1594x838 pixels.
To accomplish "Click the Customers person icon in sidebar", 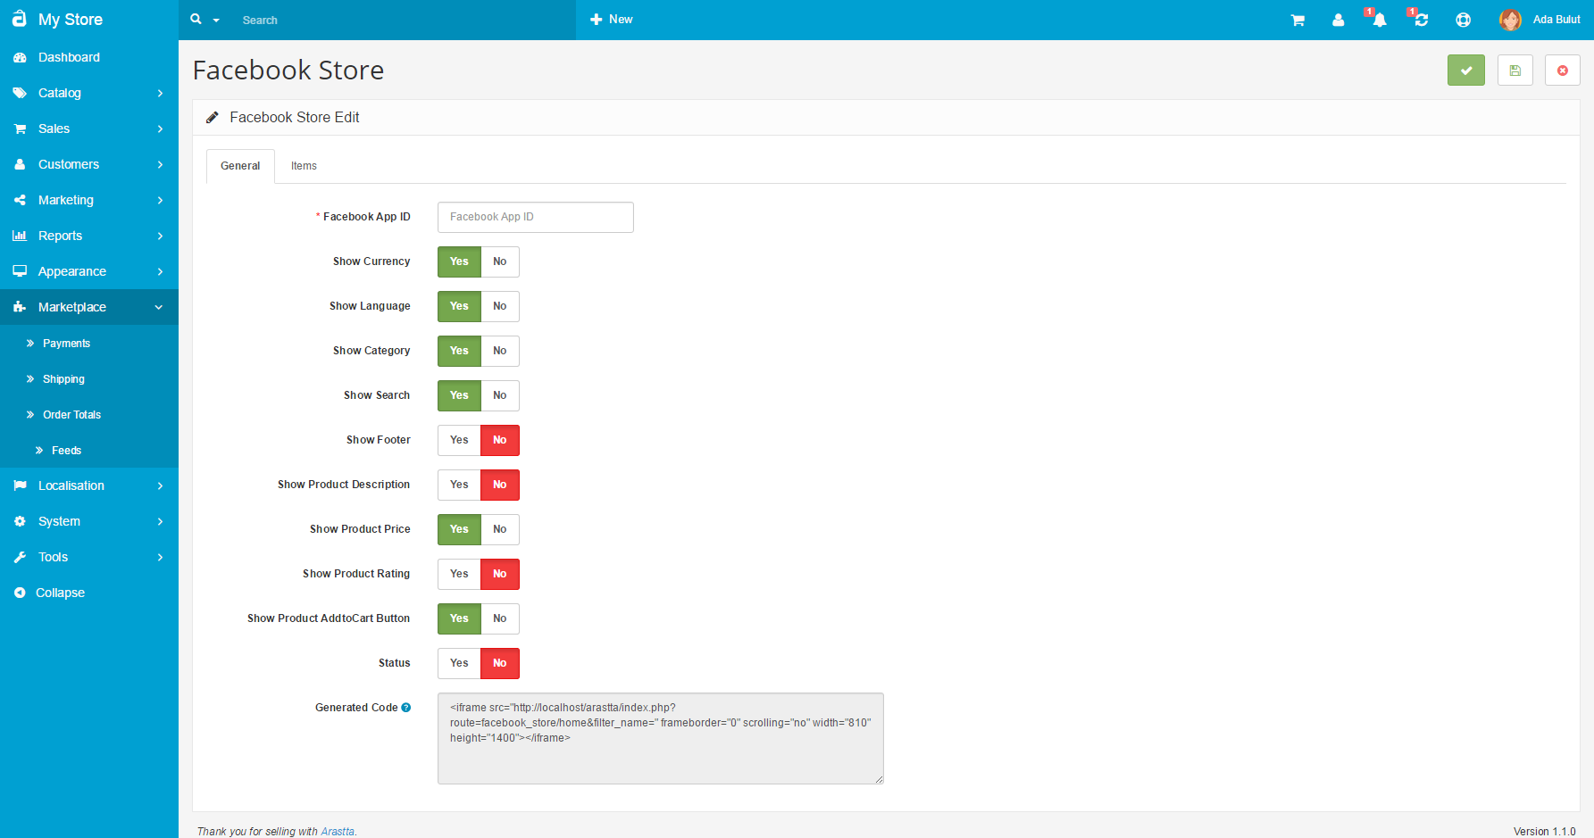I will click(20, 164).
